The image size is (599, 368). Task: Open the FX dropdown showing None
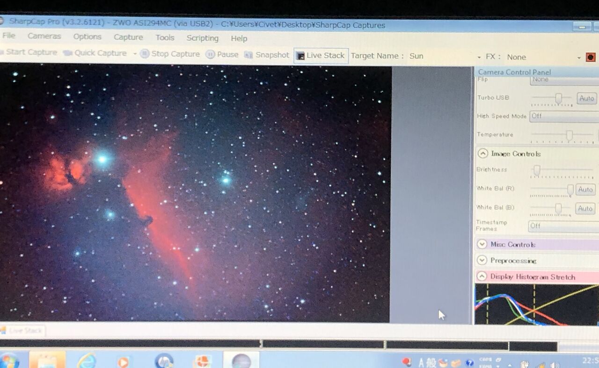pyautogui.click(x=544, y=57)
